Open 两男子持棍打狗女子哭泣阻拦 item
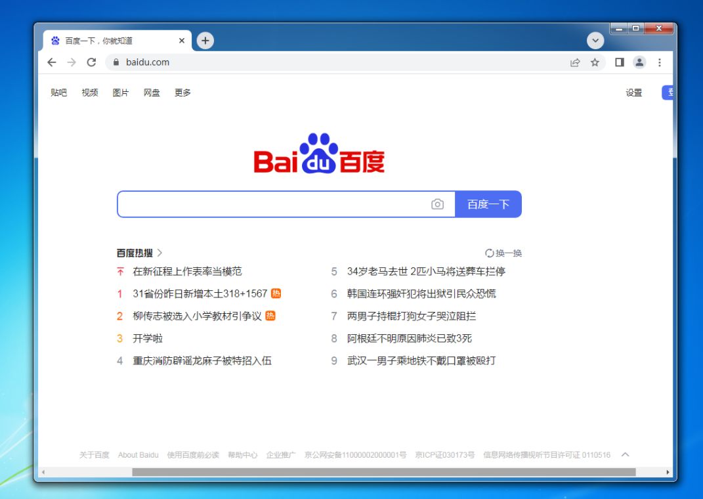 [x=412, y=316]
